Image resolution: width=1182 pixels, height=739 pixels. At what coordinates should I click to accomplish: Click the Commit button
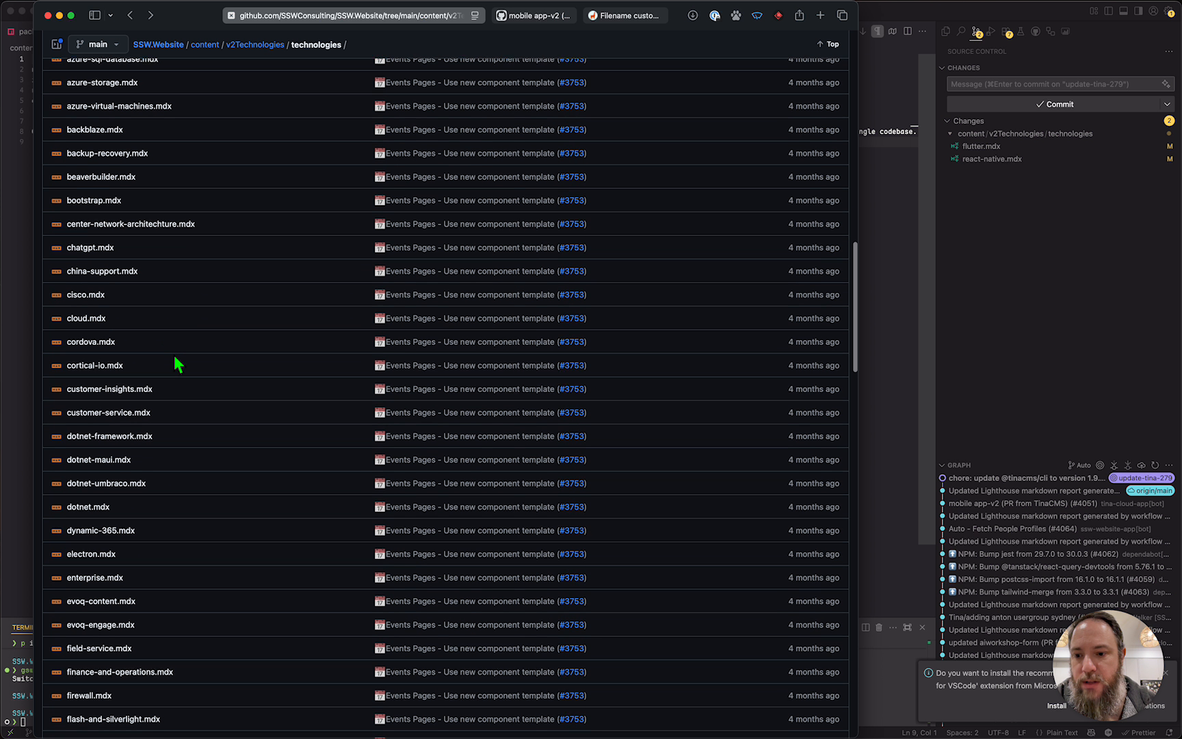[x=1054, y=104]
